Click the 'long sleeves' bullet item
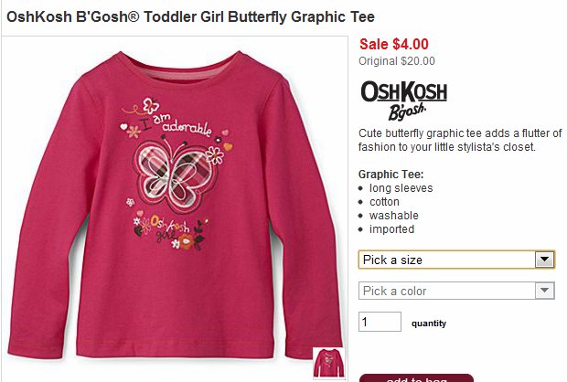 click(x=401, y=188)
